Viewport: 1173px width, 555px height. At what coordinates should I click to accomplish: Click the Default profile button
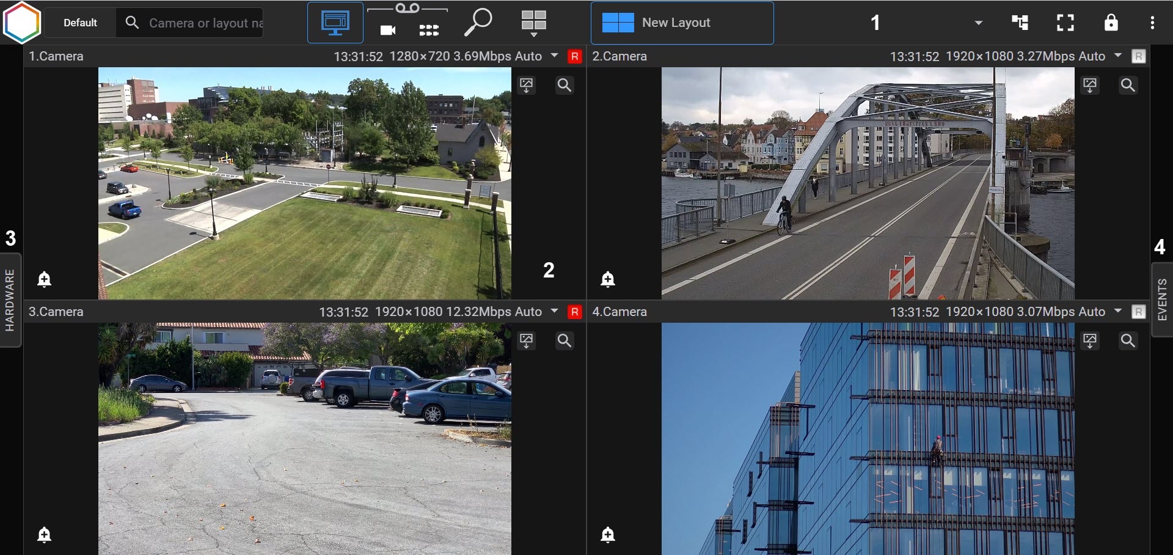[80, 23]
